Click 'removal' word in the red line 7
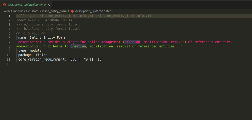Image resolution: width=252 pixels, height=120 pixels. [178, 42]
